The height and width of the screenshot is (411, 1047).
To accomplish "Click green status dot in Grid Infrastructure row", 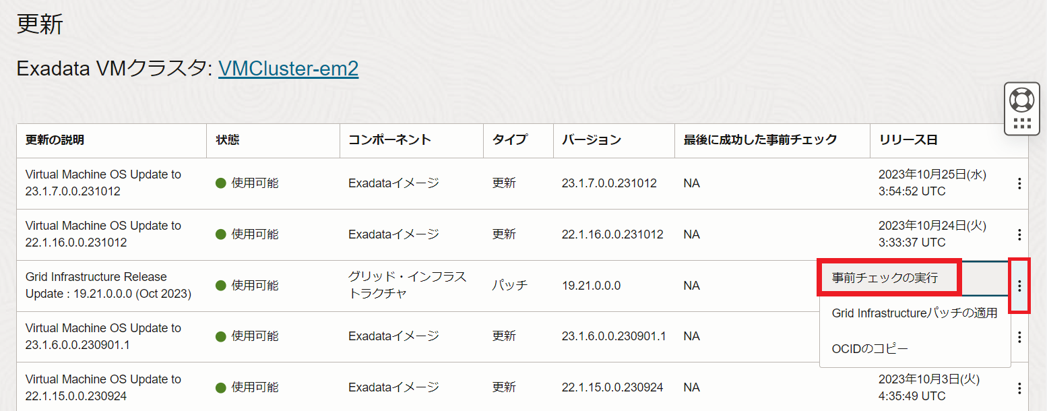I will 220,286.
